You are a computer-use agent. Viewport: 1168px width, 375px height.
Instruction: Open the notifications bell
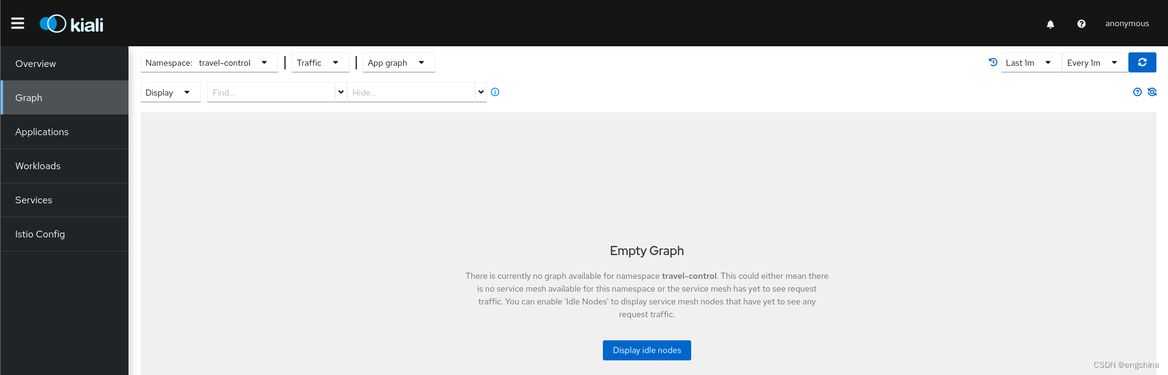[x=1050, y=24]
